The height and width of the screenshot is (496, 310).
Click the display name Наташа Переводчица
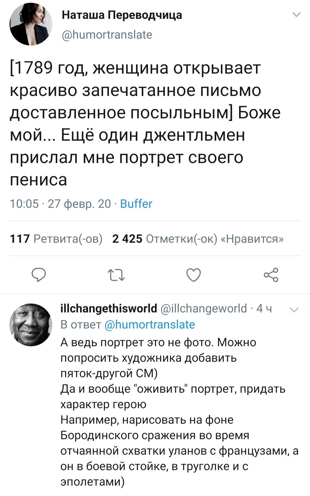pyautogui.click(x=122, y=15)
